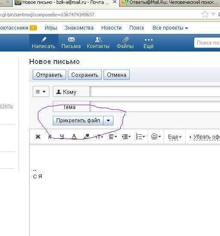Click Прикрепить файл button
This screenshot has width=220, height=236.
pos(78,121)
